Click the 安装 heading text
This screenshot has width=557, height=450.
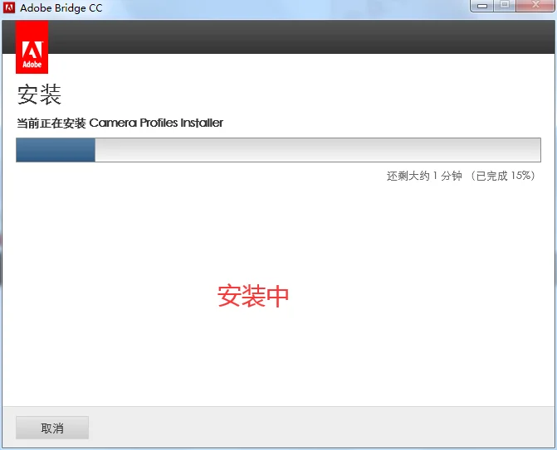click(40, 94)
